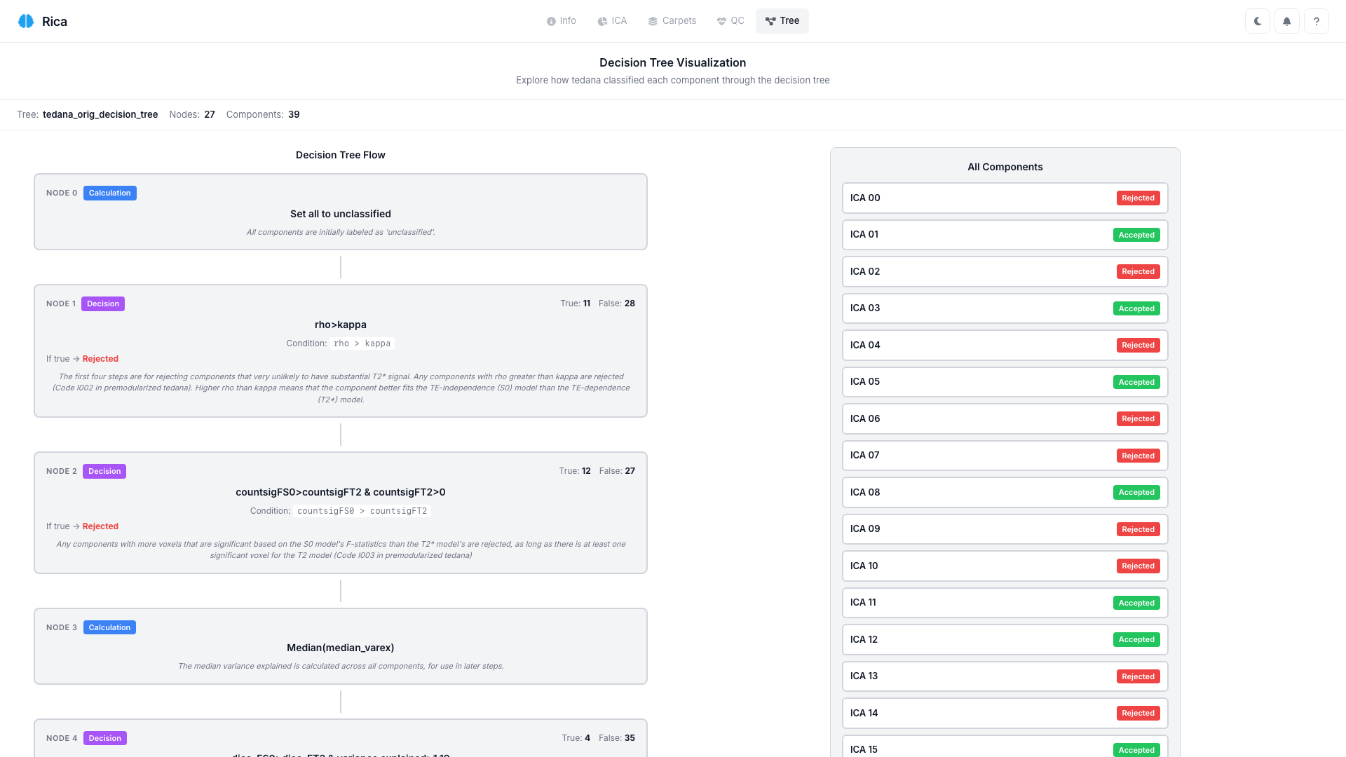Switch to the QC tab
Viewport: 1346px width, 757px height.
(730, 21)
